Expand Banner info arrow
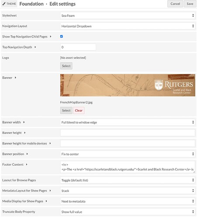 click(x=15, y=78)
